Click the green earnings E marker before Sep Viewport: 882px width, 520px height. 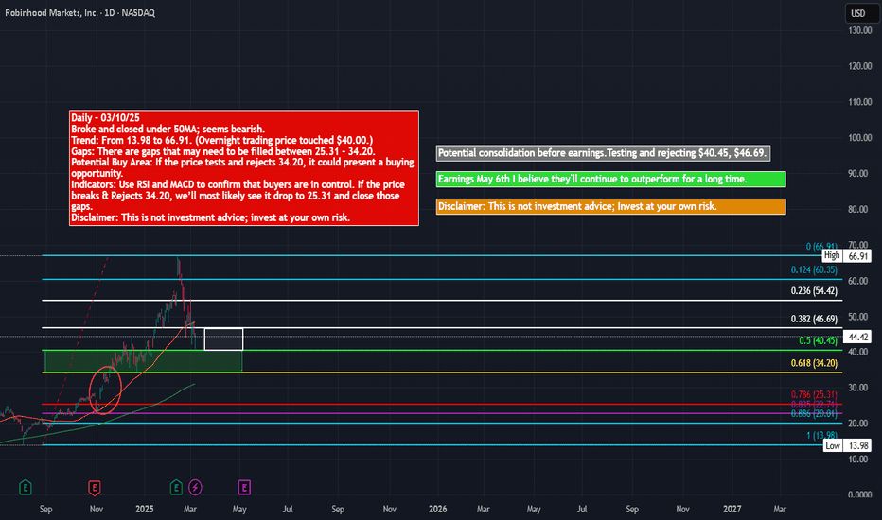pyautogui.click(x=26, y=488)
